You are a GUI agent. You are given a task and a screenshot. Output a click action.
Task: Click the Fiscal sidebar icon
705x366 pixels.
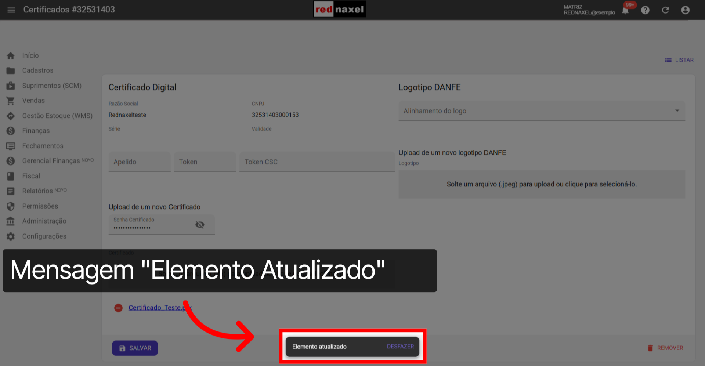[11, 176]
